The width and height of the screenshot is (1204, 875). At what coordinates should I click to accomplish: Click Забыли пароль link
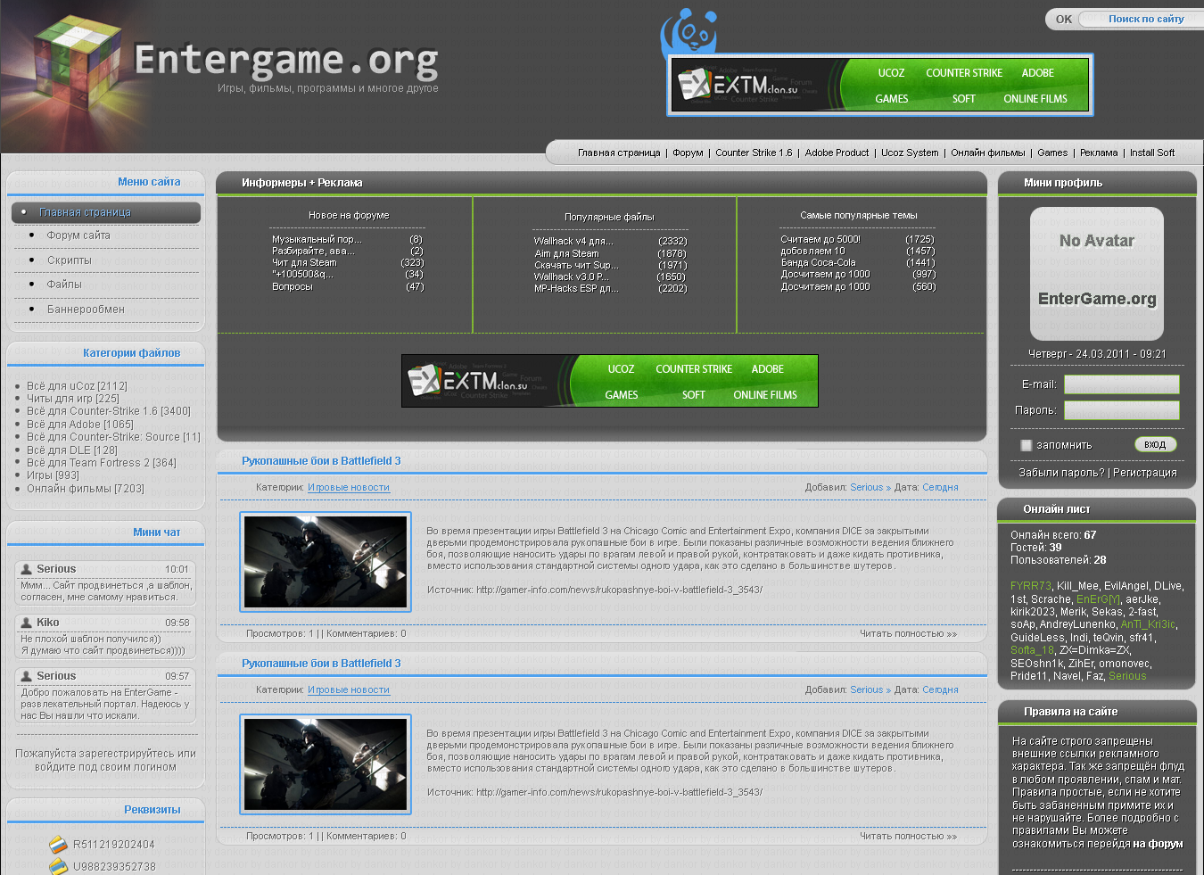coord(1061,473)
